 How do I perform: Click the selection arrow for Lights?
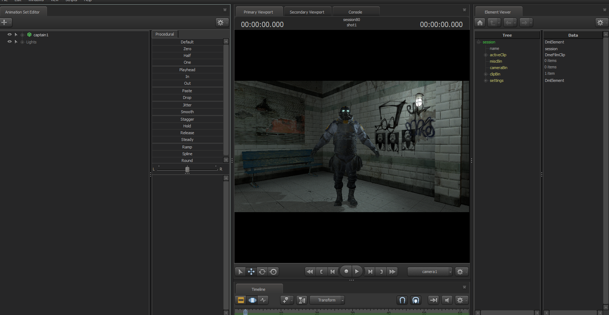pyautogui.click(x=16, y=42)
